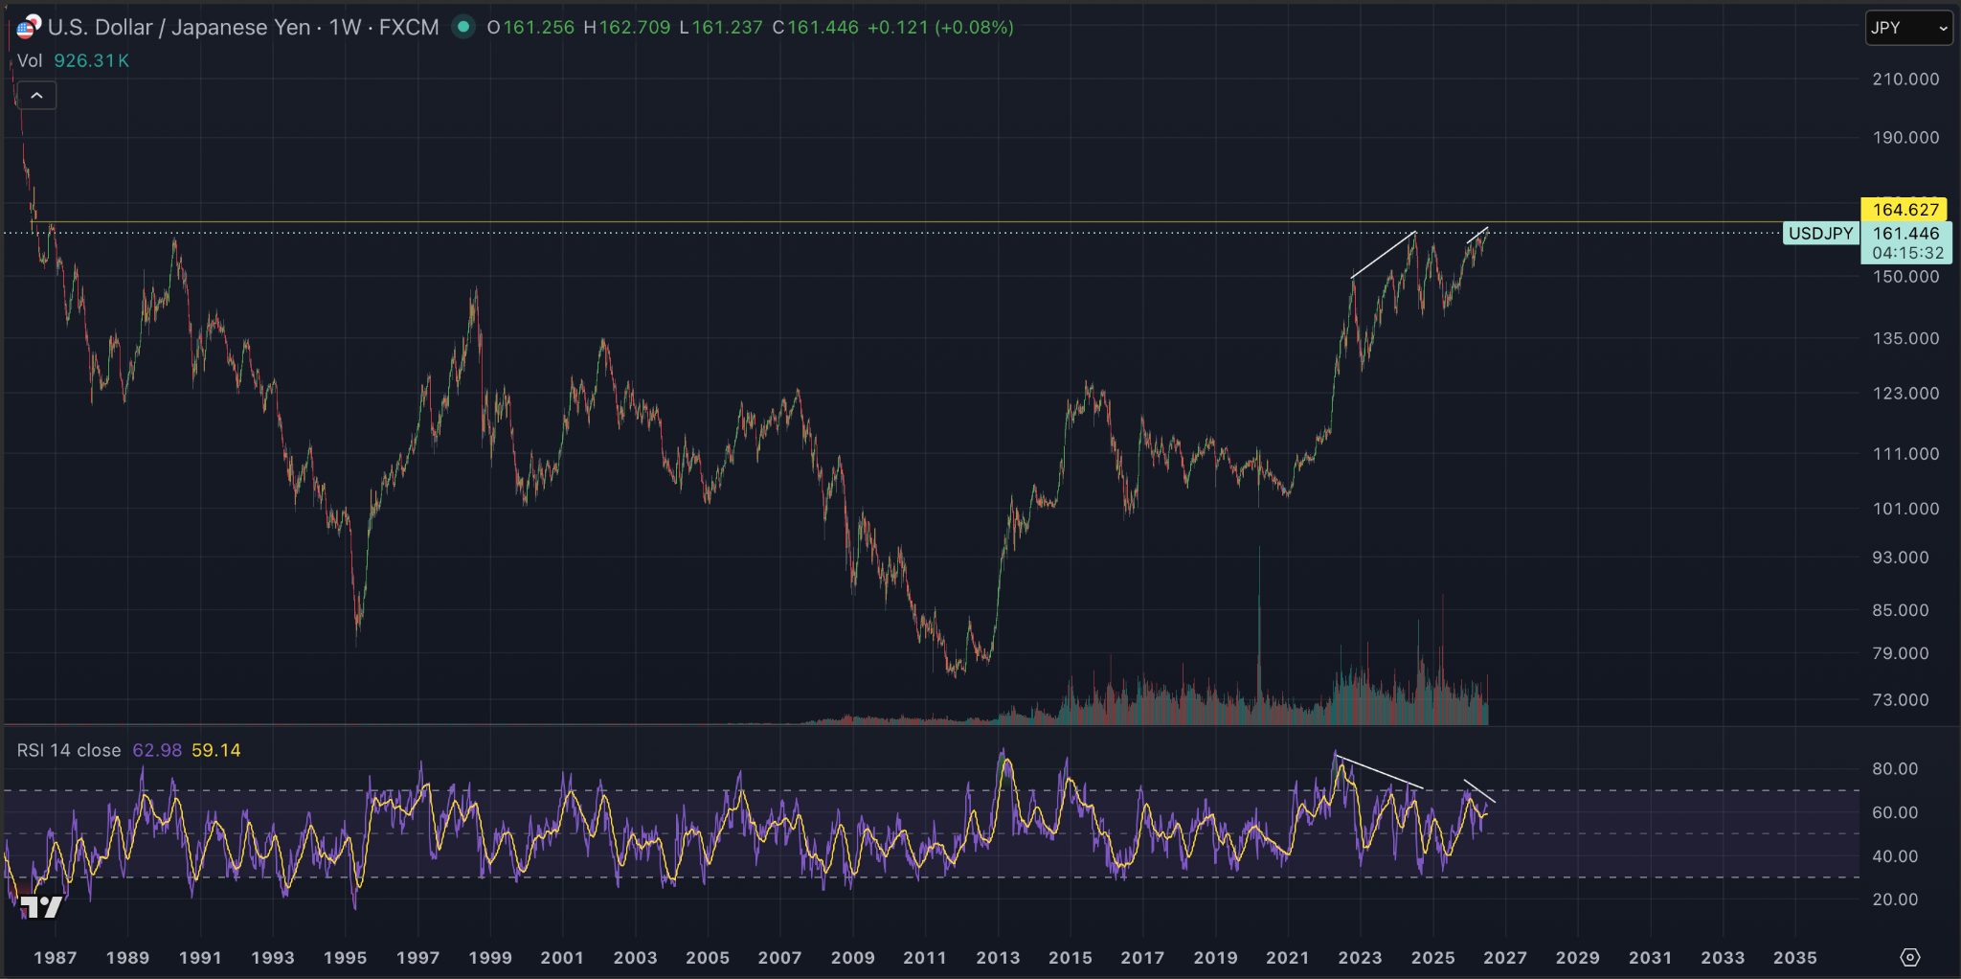Click the "73.000" price axis label
This screenshot has width=1961, height=979.
(1901, 699)
